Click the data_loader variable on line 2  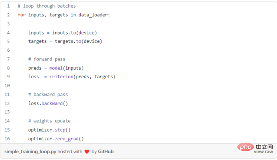(x=93, y=15)
